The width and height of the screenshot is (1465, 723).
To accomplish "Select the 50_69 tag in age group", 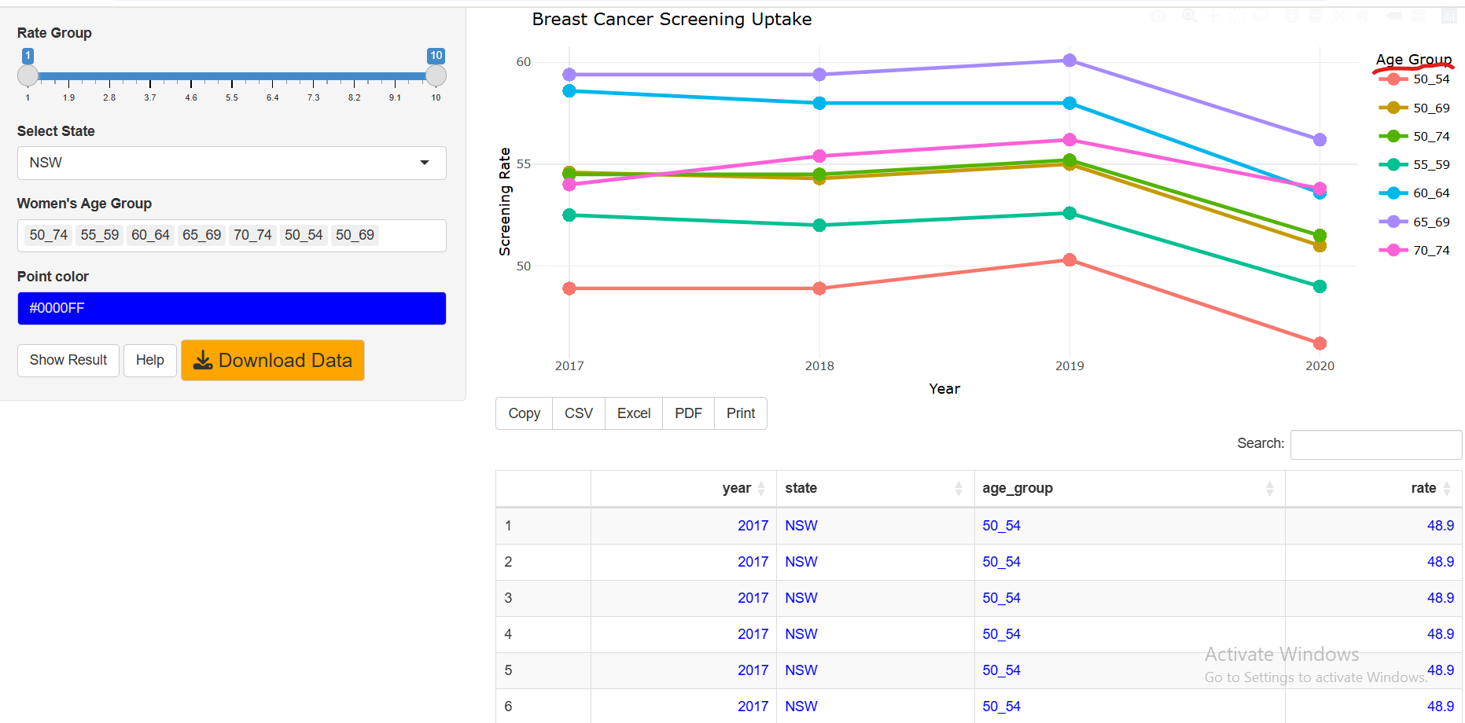I will tap(355, 235).
